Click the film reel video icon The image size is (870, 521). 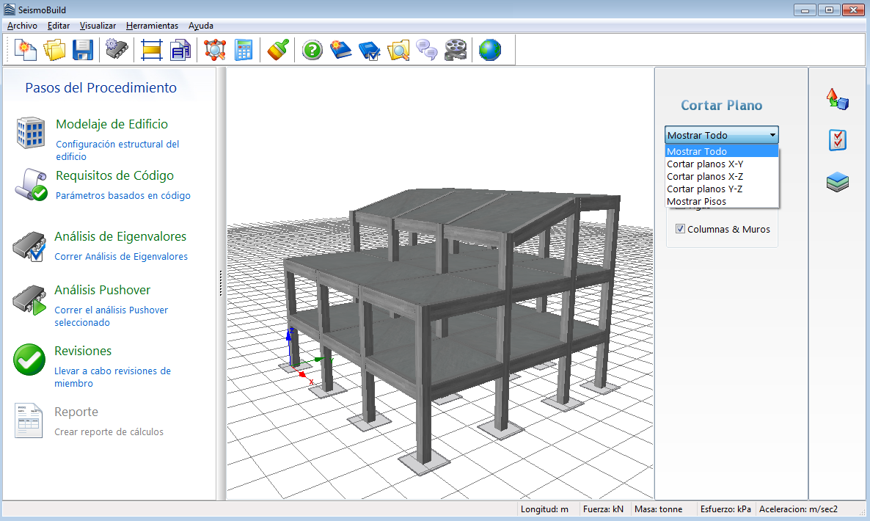tap(455, 50)
